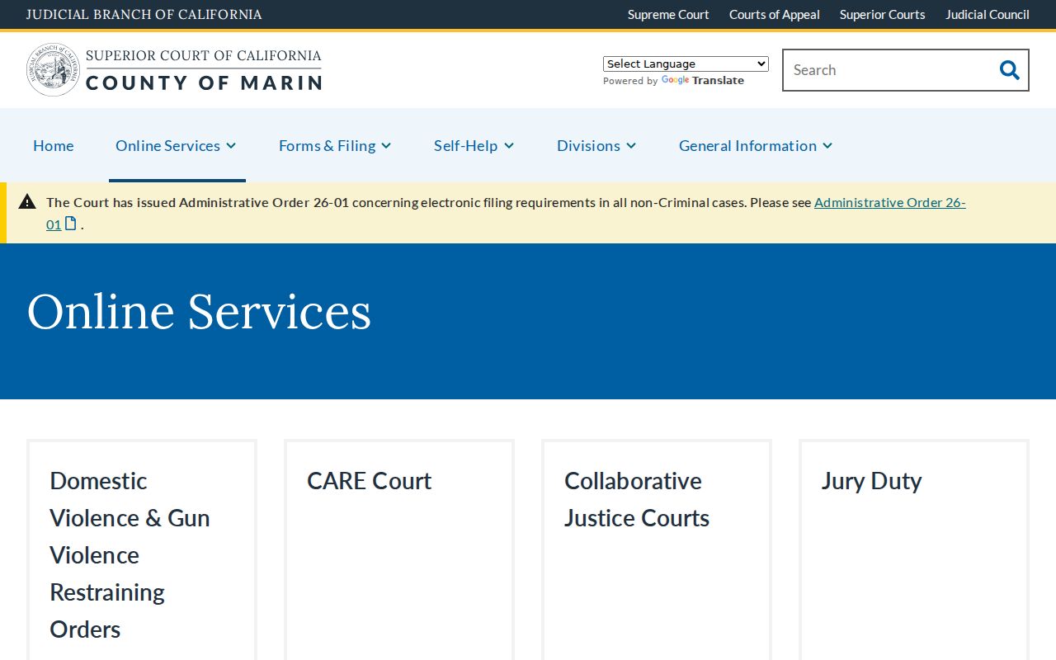The height and width of the screenshot is (660, 1056).
Task: Click the Superior Court County of Marin title
Action: coord(204,70)
